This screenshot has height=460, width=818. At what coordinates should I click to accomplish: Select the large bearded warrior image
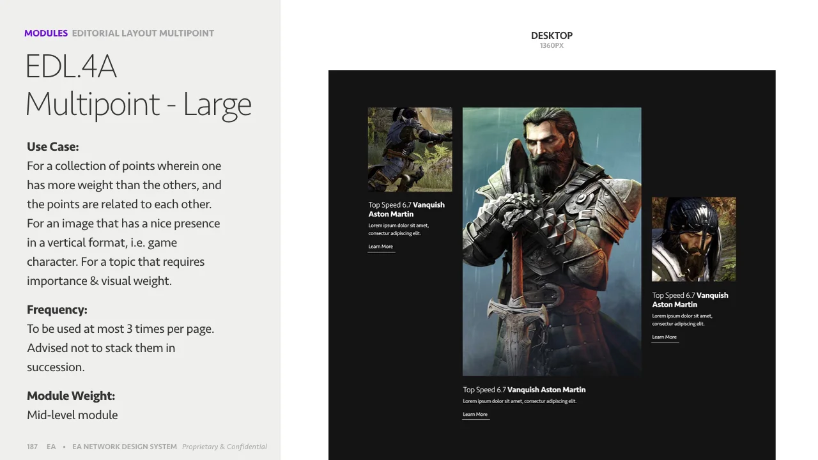(552, 241)
